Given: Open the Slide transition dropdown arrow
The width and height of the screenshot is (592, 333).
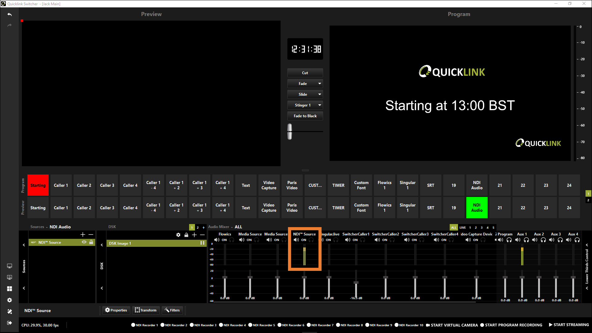Looking at the screenshot, I should click(x=320, y=94).
